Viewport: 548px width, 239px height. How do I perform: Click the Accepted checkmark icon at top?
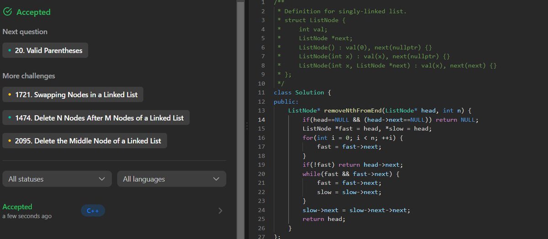click(7, 12)
